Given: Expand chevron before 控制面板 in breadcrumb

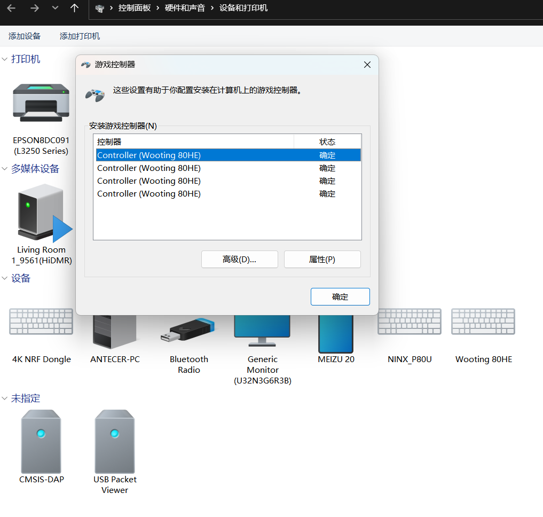Looking at the screenshot, I should coord(111,8).
